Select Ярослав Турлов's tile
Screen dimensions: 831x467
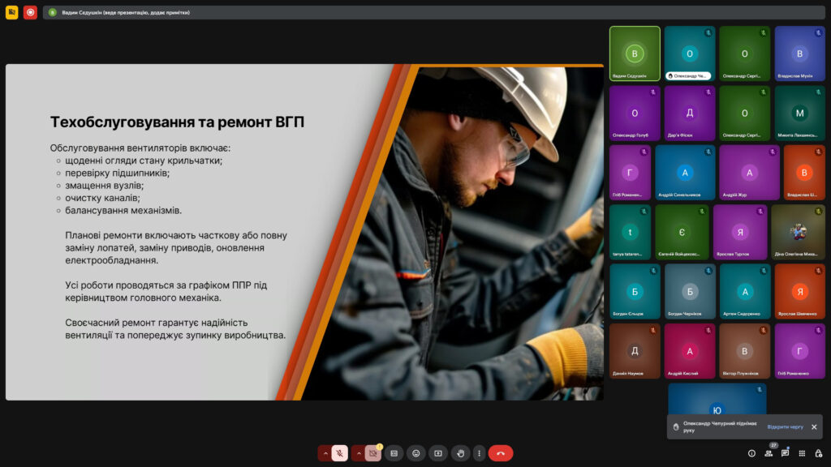click(x=740, y=233)
